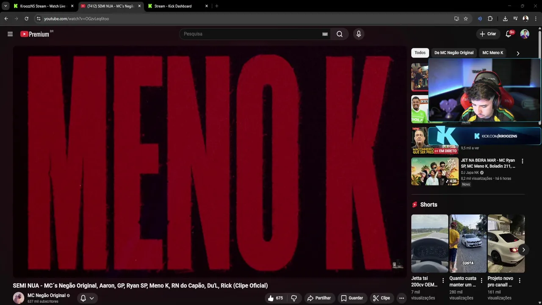The image size is (542, 305).
Task: Click the 637 mil subscritores text
Action: tap(43, 302)
